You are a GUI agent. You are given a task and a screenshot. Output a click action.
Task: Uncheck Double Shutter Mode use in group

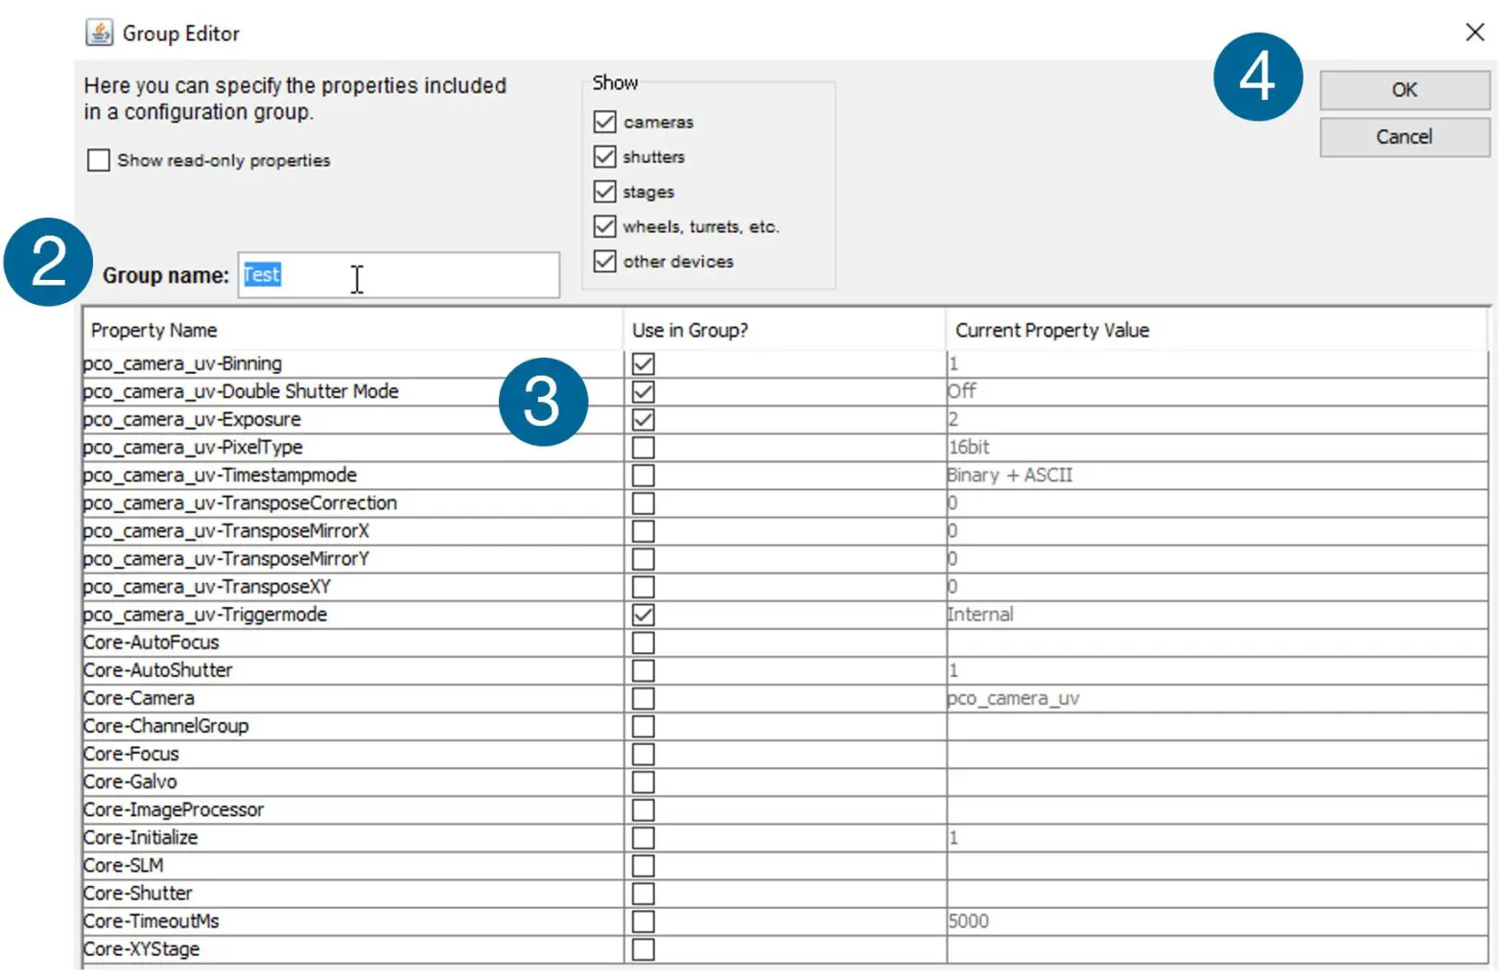(x=644, y=392)
